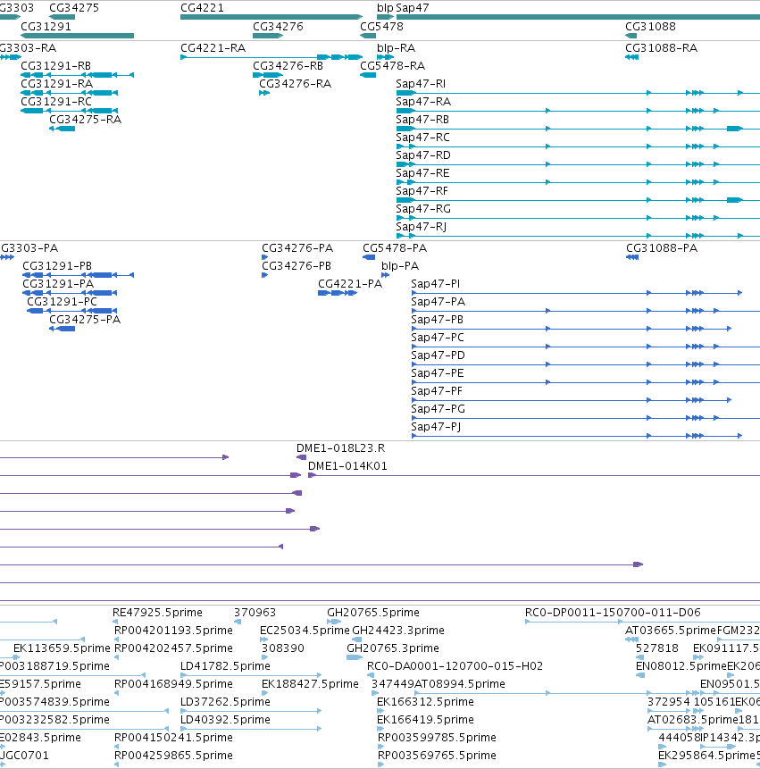The image size is (760, 769).
Task: Select protein Sap47-PI
Action: point(577,293)
